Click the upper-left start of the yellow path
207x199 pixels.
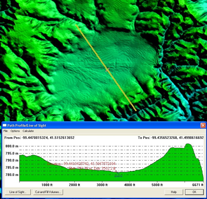(76, 25)
